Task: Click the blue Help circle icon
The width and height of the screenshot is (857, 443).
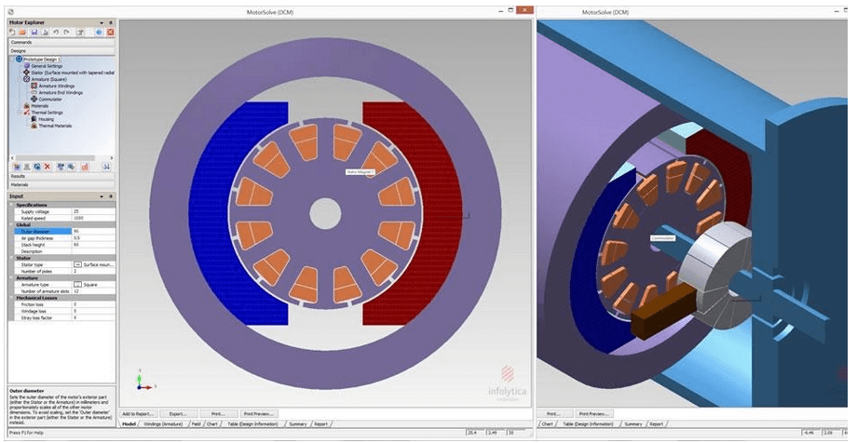Action: [99, 33]
